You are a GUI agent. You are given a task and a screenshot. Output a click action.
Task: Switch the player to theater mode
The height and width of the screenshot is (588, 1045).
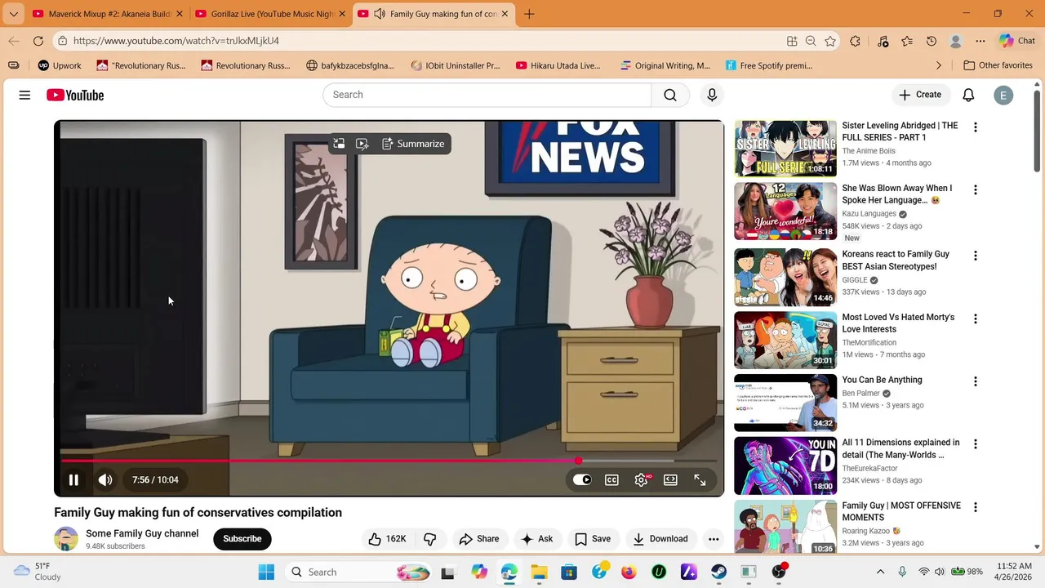pos(670,480)
